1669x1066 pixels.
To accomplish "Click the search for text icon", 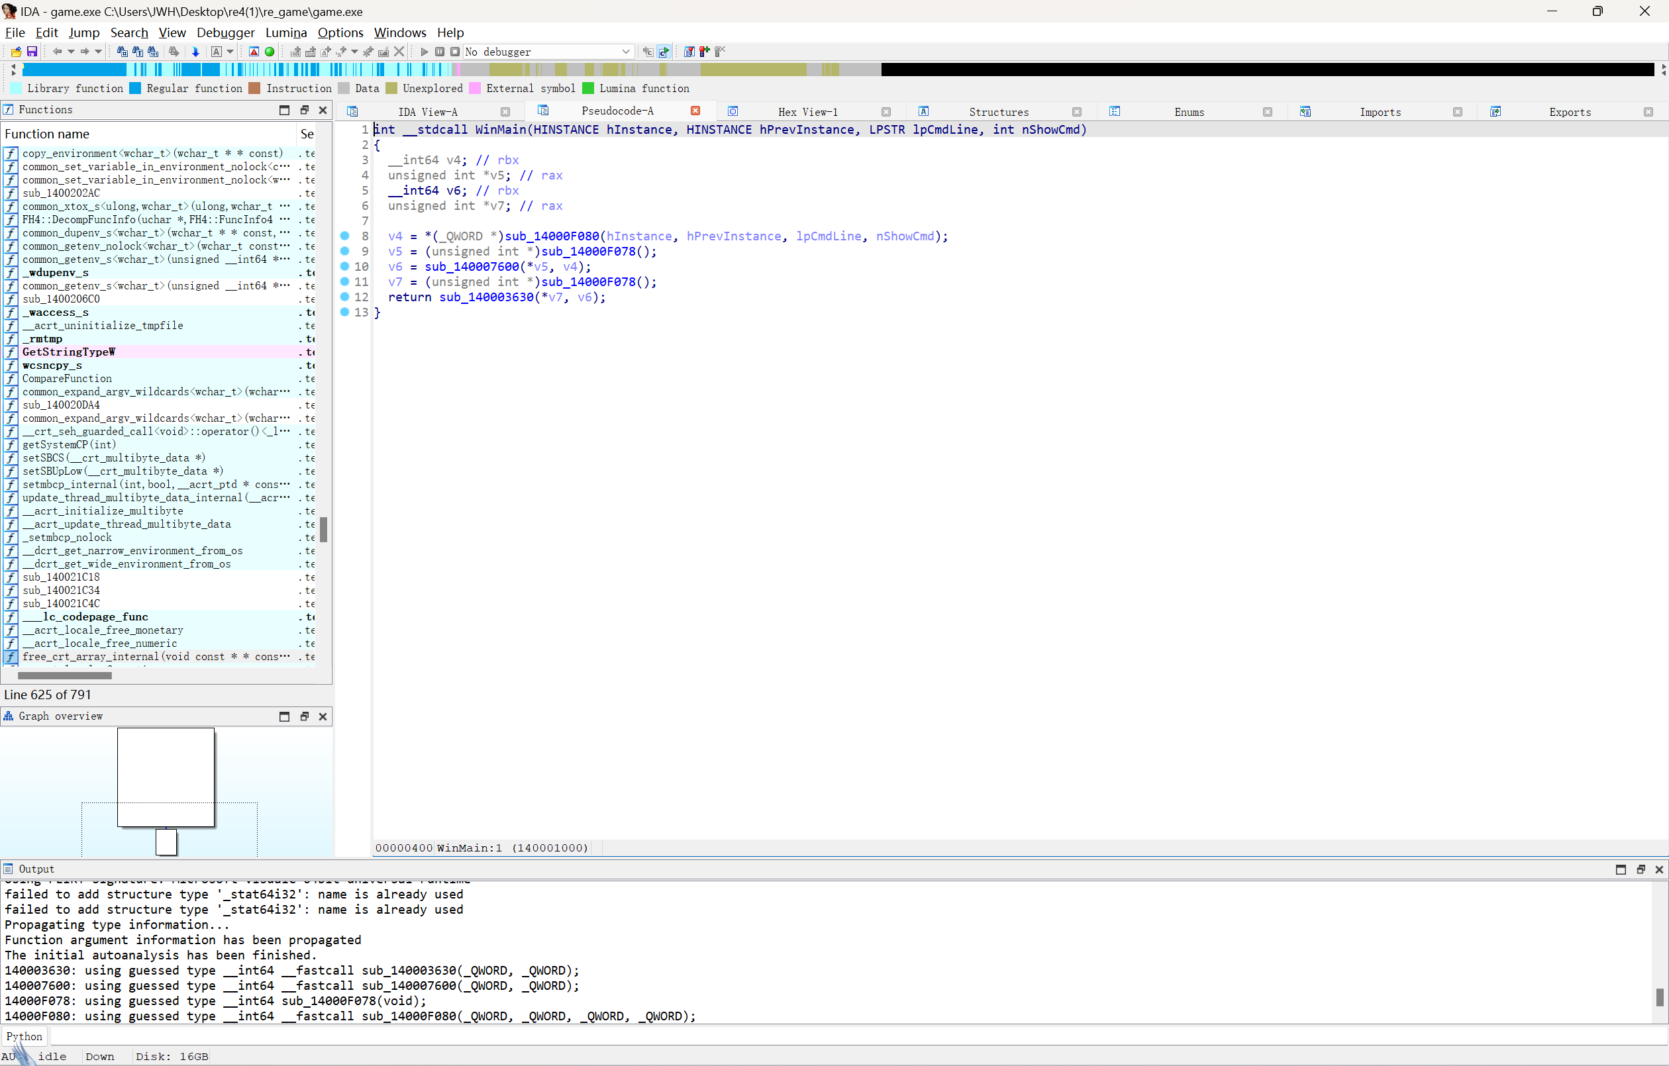I will point(137,51).
